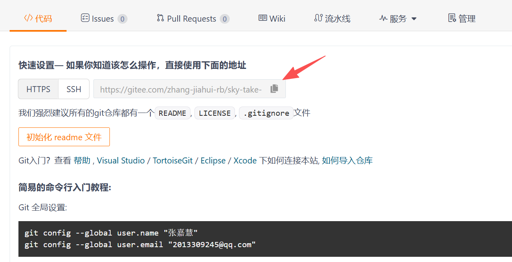Image resolution: width=512 pixels, height=262 pixels.
Task: Open the 管理 tab
Action: pyautogui.click(x=462, y=18)
